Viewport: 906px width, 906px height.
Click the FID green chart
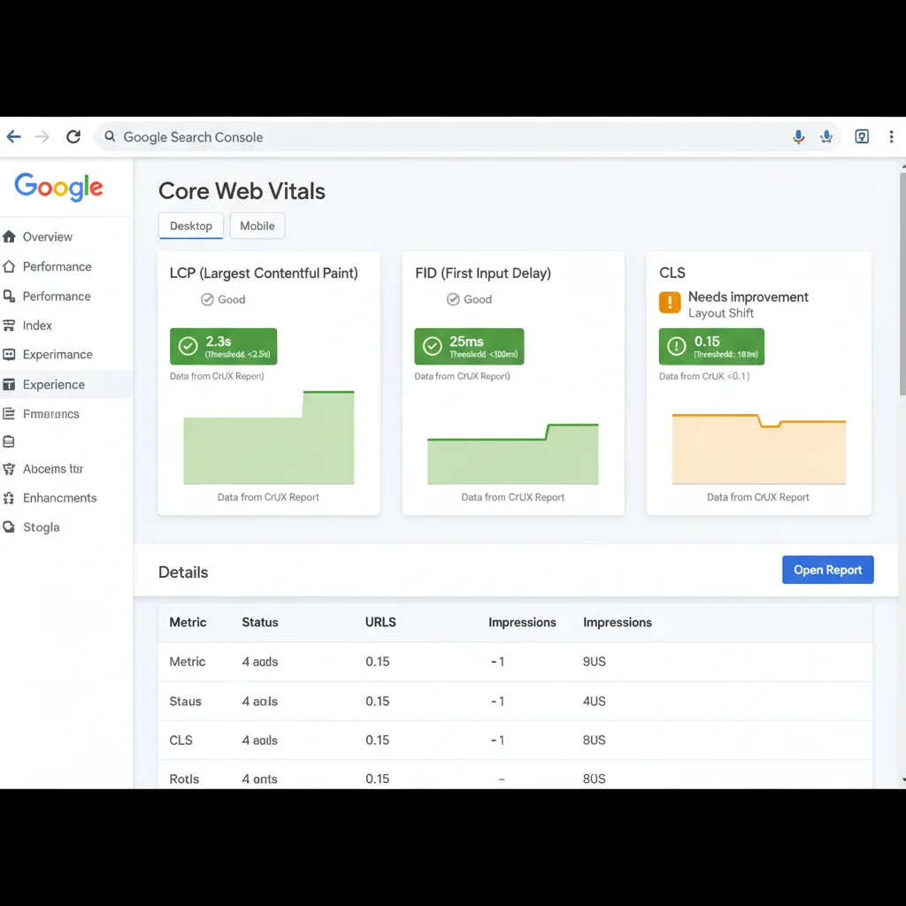[513, 454]
